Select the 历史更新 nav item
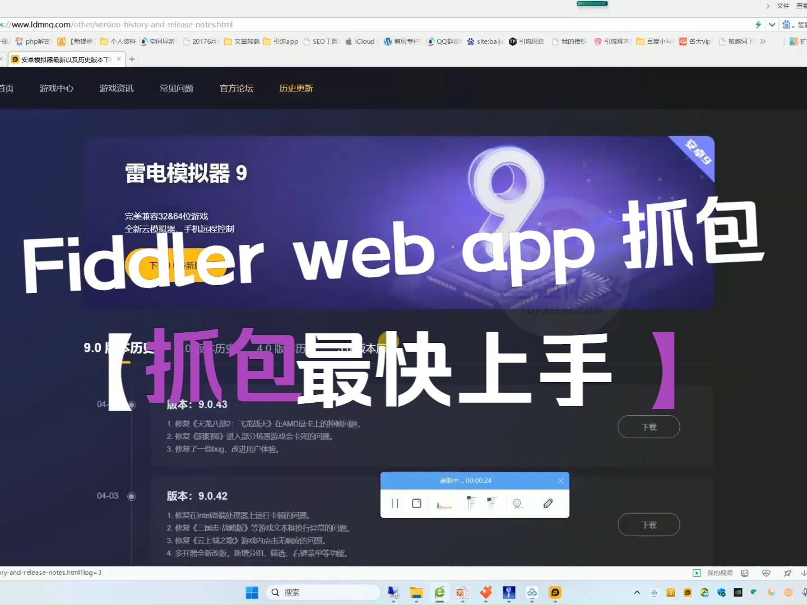 (x=296, y=88)
